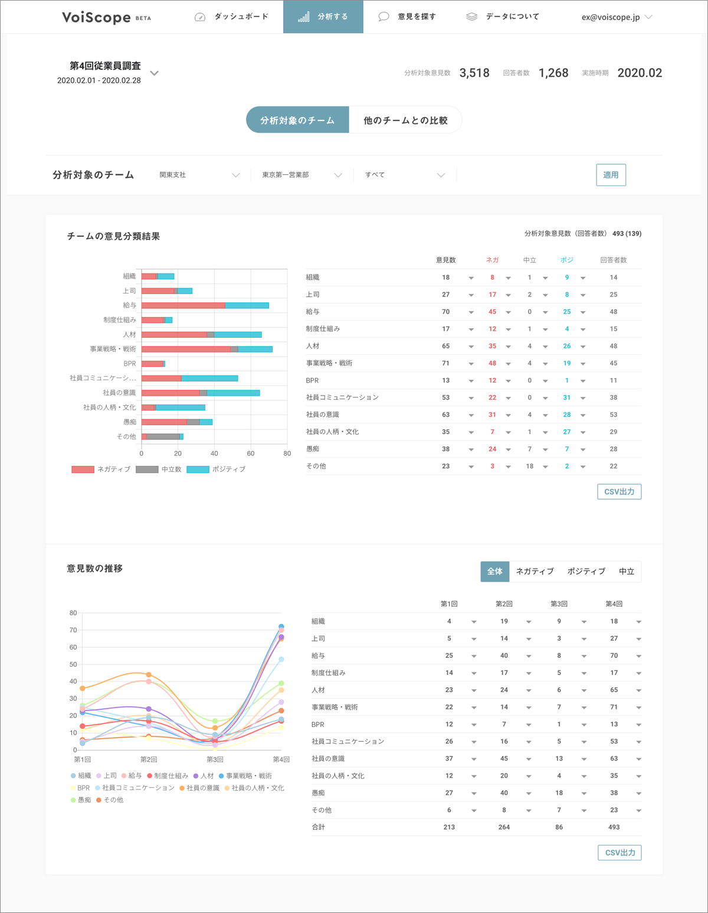Toggle the ネガティブ legend in bar chart
This screenshot has width=708, height=913.
click(101, 469)
